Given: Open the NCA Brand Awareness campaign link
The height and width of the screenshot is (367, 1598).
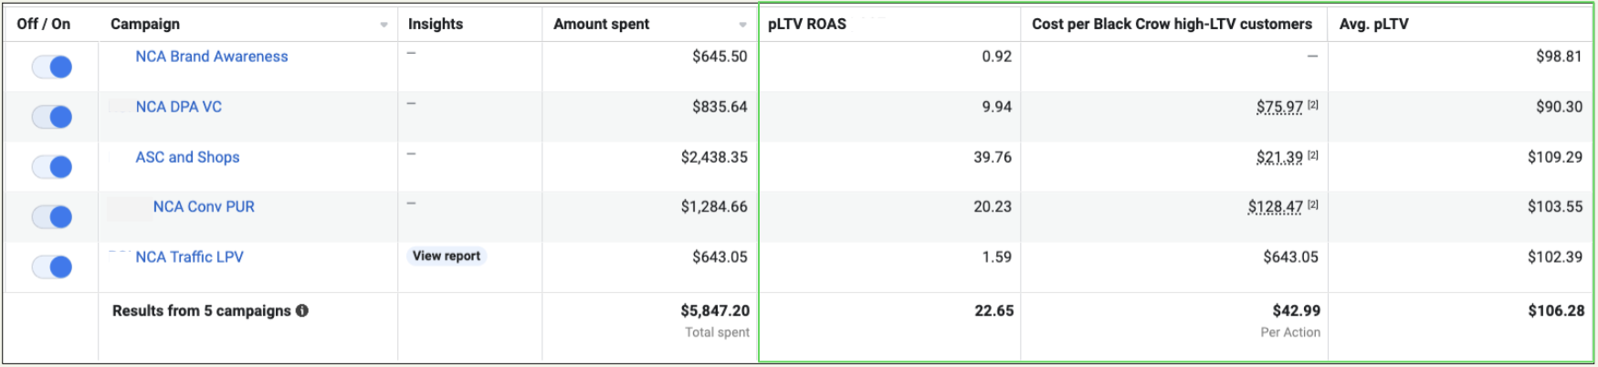Looking at the screenshot, I should (x=212, y=57).
